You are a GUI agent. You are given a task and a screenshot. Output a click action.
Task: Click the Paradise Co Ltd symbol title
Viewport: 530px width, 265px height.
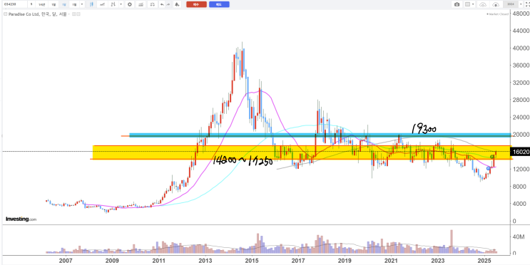pyautogui.click(x=37, y=14)
